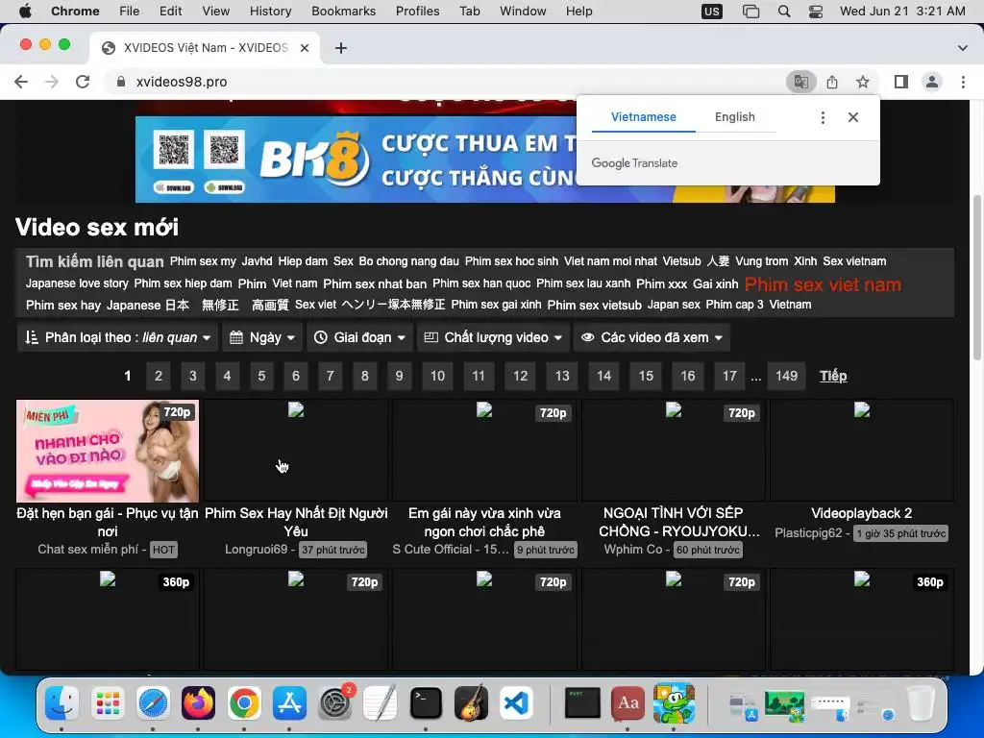
Task: Expand the 'Chất lượng video' dropdown
Action: point(493,337)
